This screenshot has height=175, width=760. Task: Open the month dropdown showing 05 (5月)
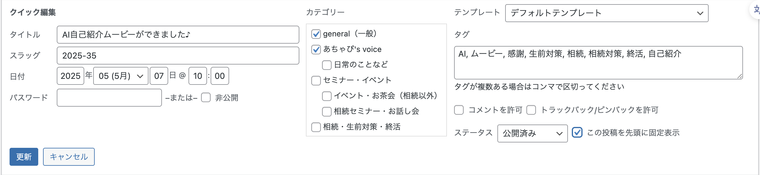click(121, 76)
